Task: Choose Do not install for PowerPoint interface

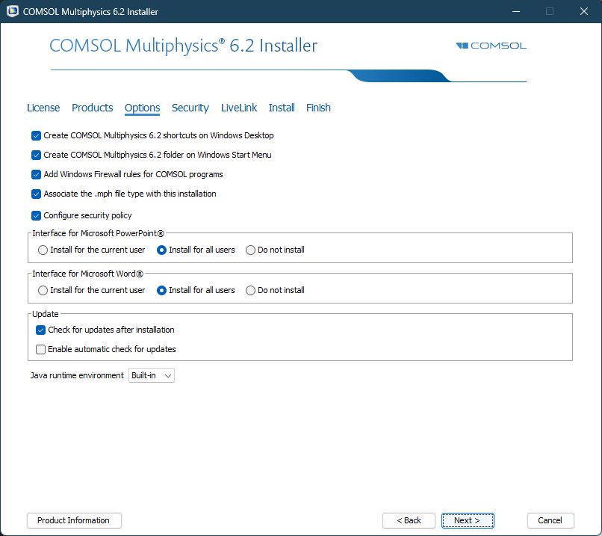Action: [x=251, y=250]
